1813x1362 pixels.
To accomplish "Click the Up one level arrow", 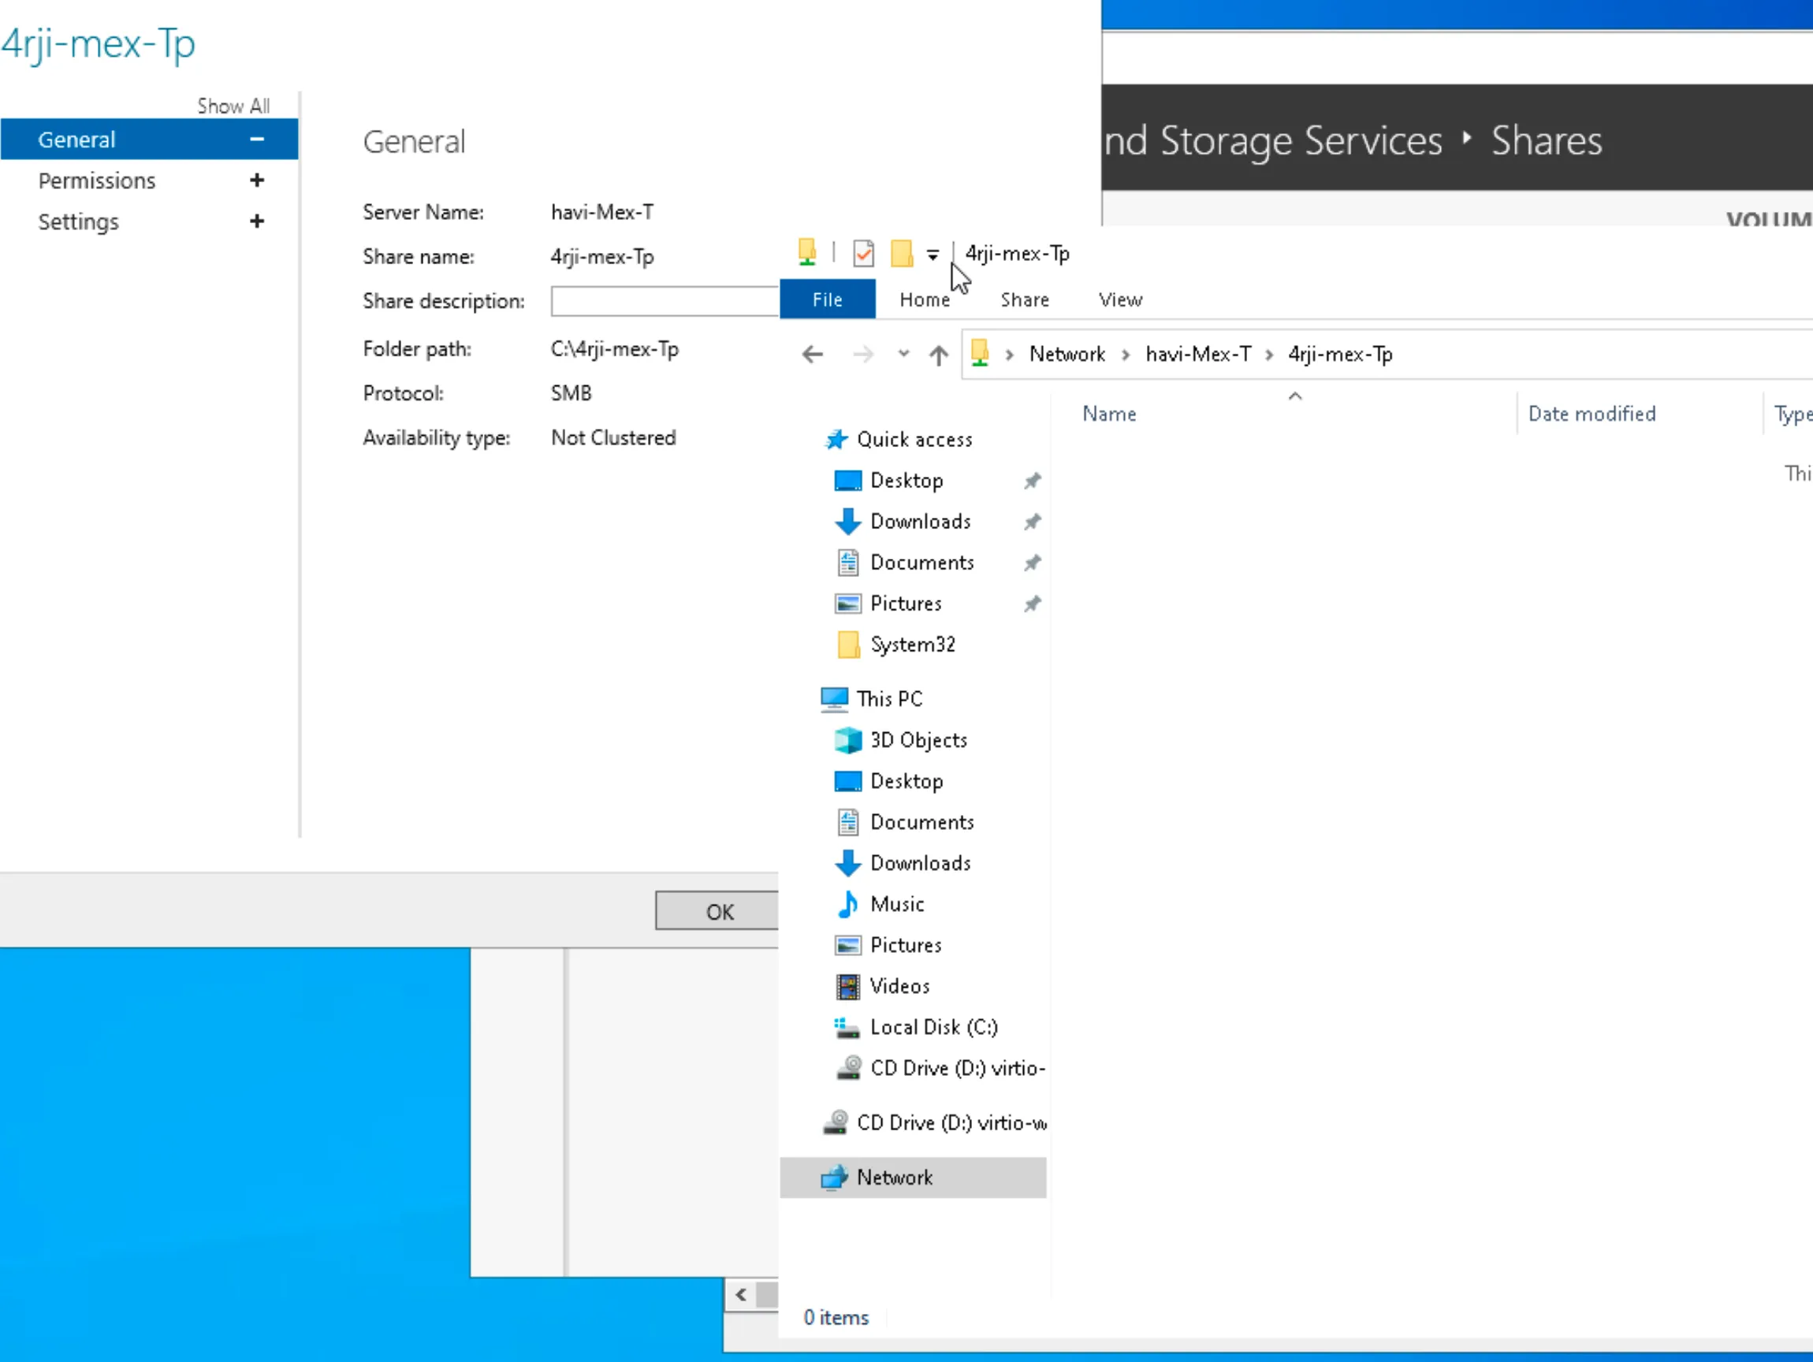I will click(x=939, y=354).
